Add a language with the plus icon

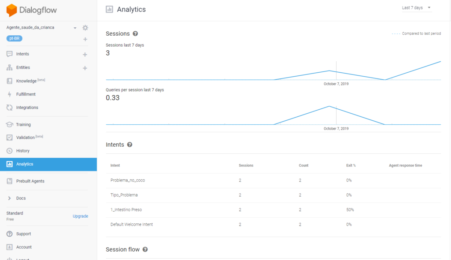coord(85,39)
